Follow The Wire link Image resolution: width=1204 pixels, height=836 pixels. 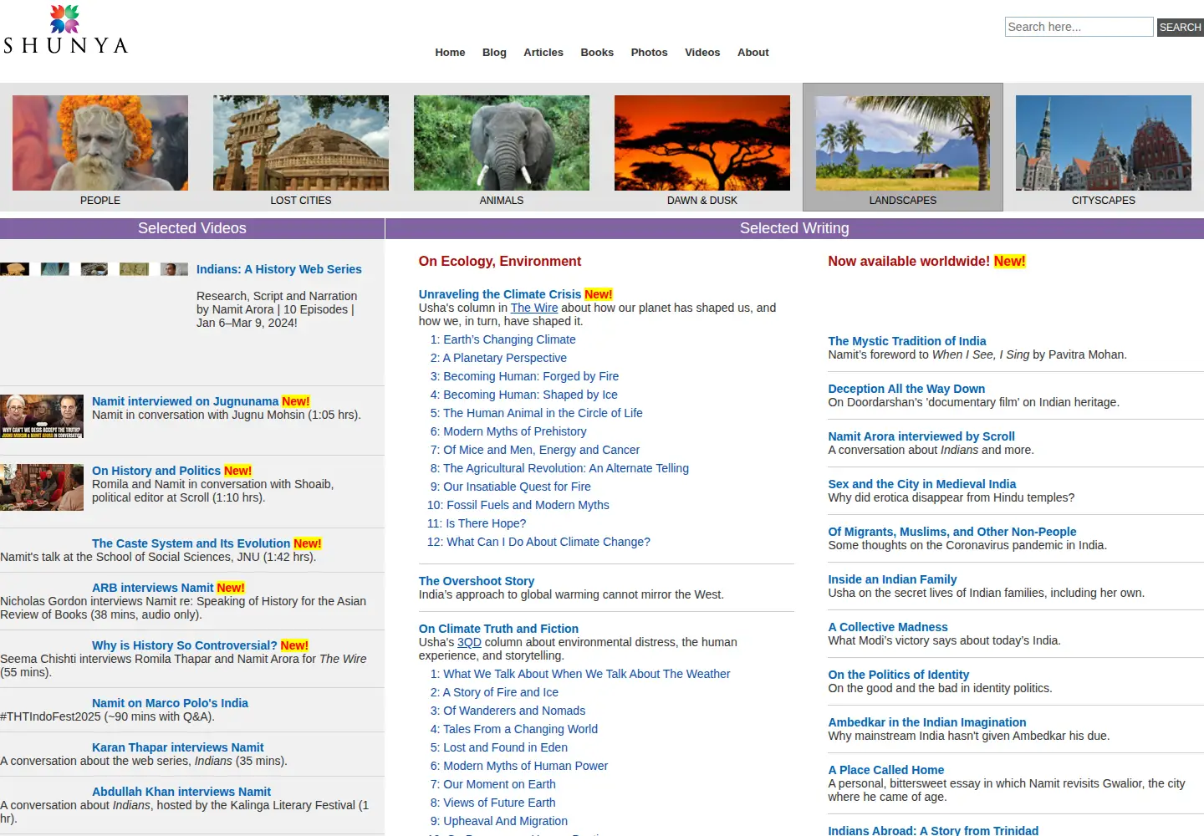tap(534, 308)
